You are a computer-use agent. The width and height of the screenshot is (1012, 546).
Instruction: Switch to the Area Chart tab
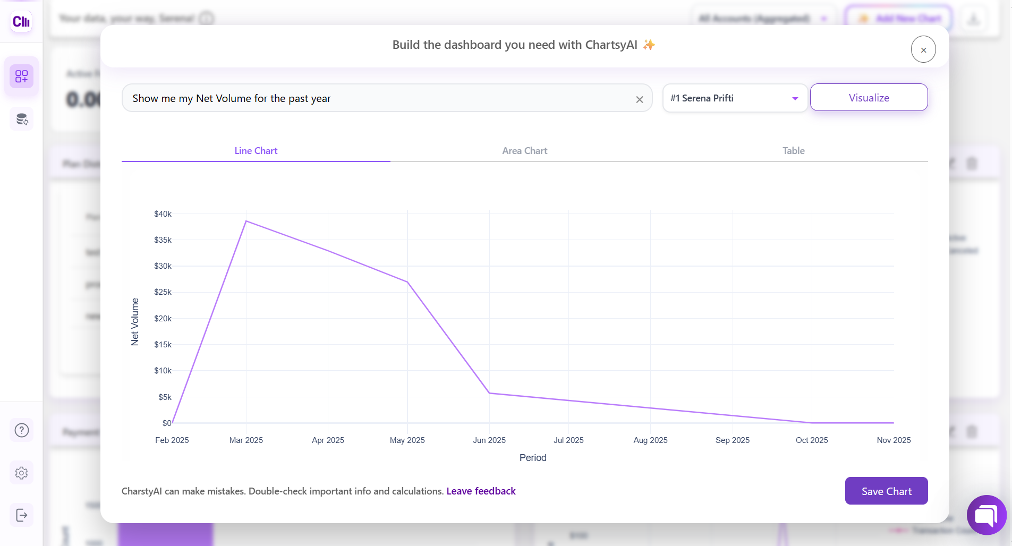click(x=524, y=151)
